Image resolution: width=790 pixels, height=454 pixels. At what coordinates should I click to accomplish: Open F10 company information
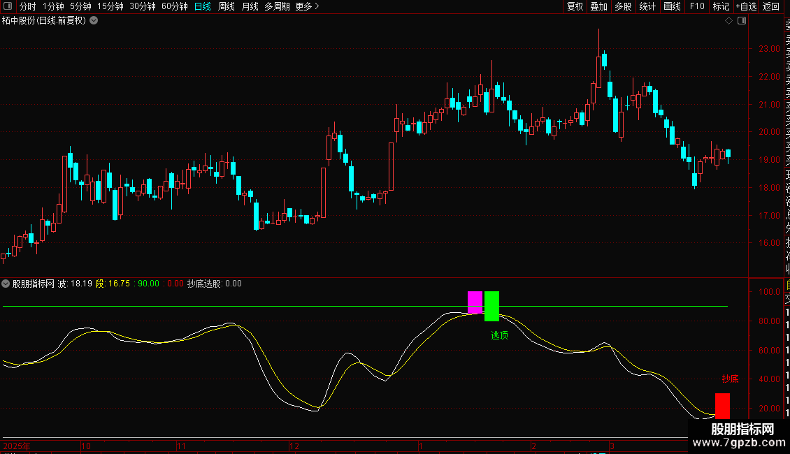tap(697, 6)
